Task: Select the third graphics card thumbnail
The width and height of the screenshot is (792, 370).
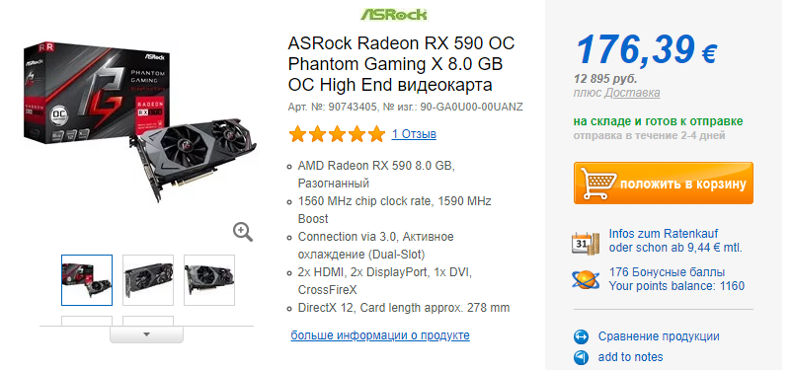Action: 209,280
